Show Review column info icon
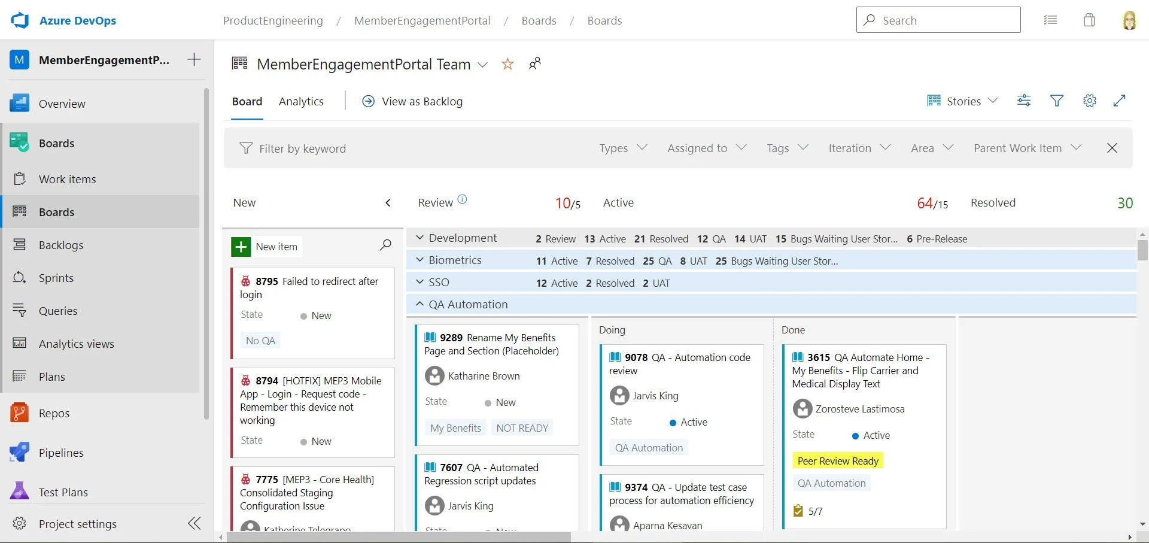This screenshot has height=543, width=1149. (x=462, y=199)
